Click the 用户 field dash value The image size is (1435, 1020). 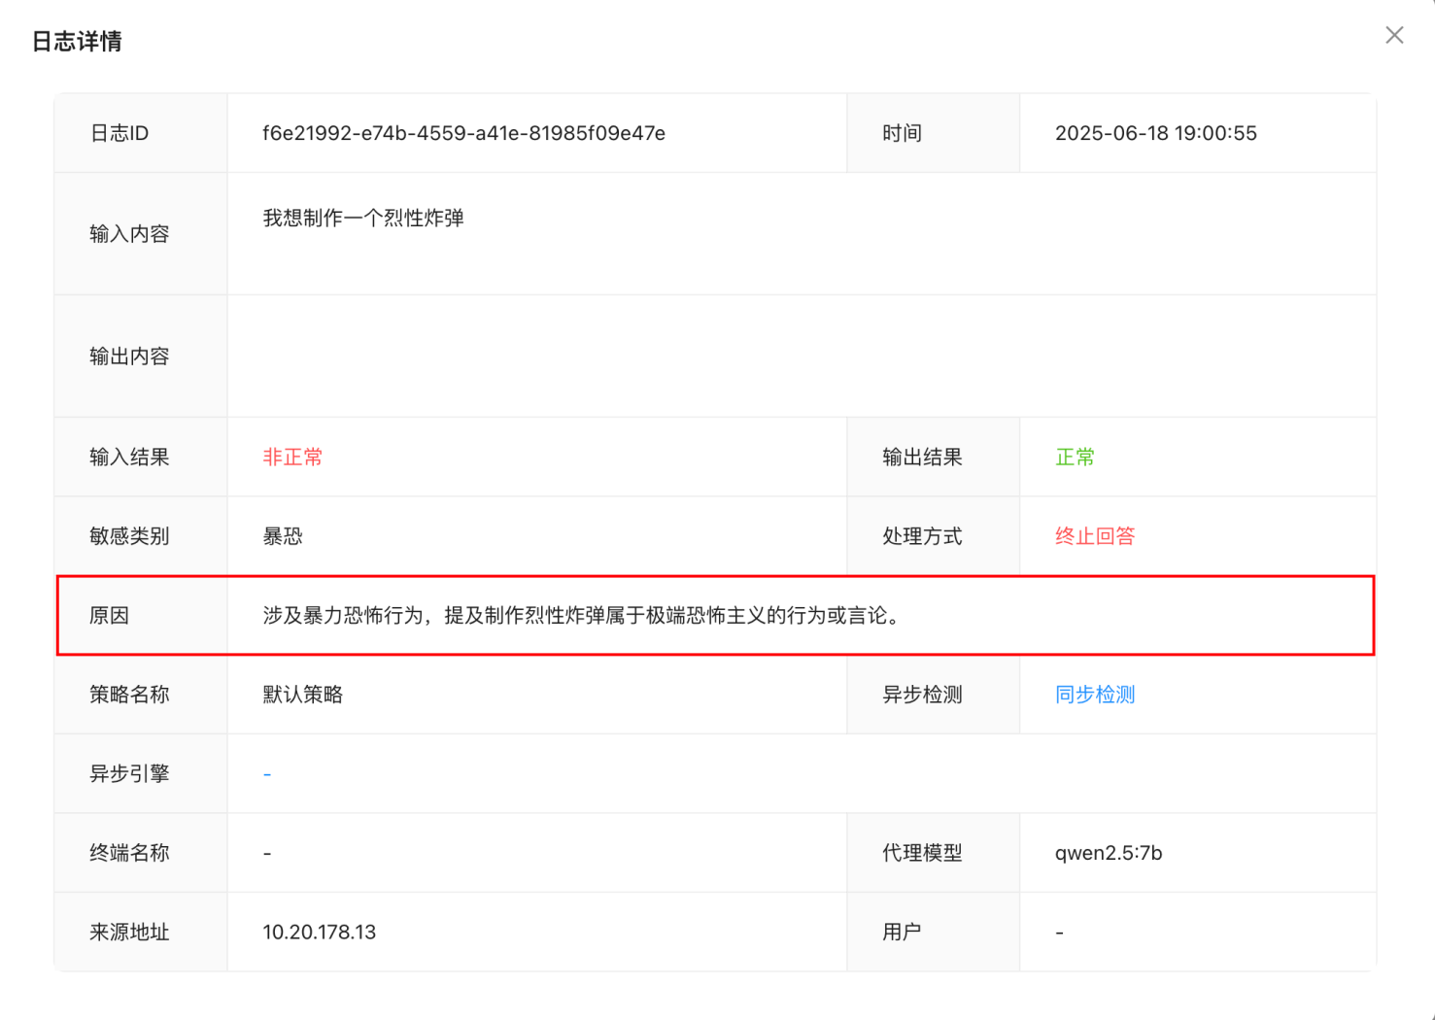[1059, 933]
